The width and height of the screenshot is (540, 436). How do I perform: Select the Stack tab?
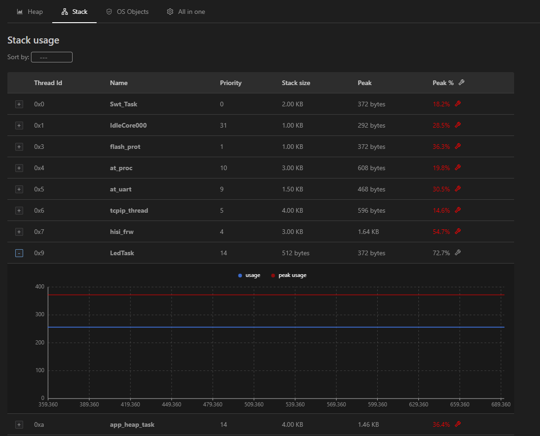click(74, 12)
